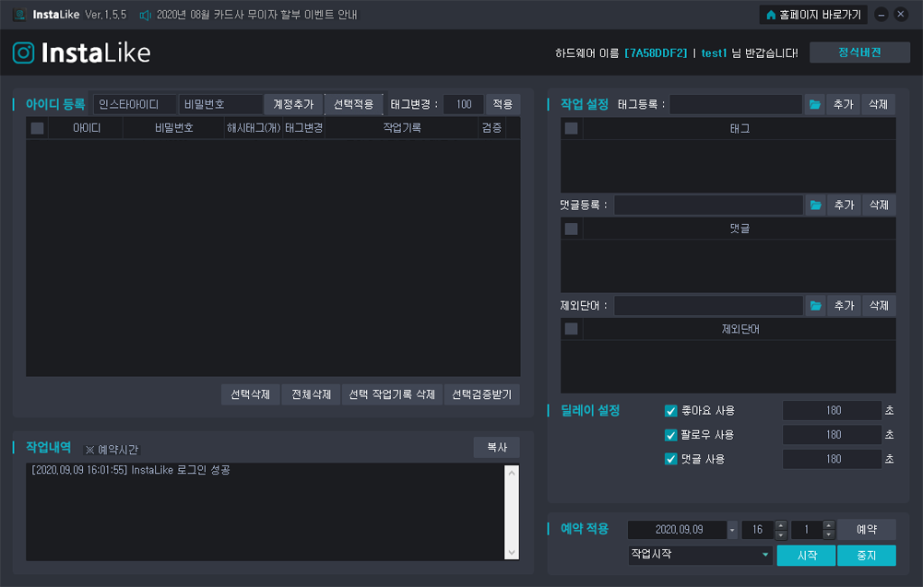Focus the 태그등록 text field
The height and width of the screenshot is (587, 923).
click(736, 104)
